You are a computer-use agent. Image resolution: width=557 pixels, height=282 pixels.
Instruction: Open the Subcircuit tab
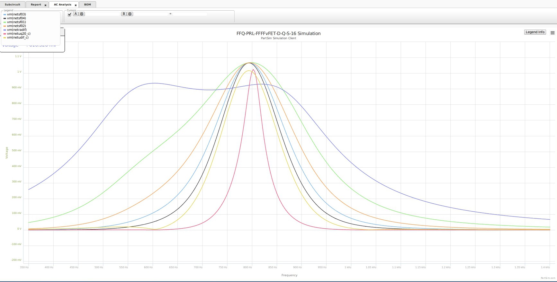pos(13,4)
